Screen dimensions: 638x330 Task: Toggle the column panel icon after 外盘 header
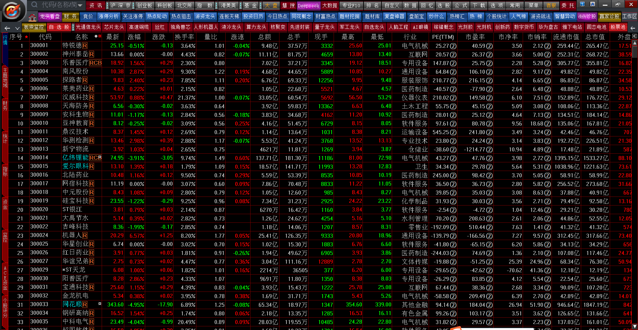point(634,36)
